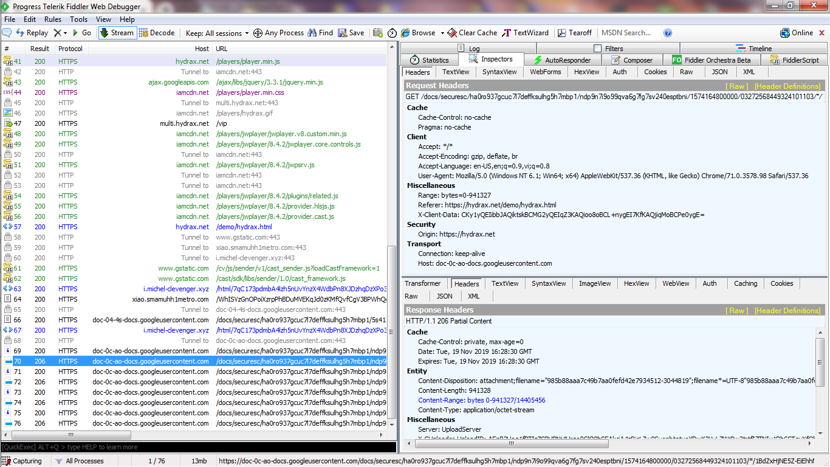Replay the selected session
This screenshot has height=467, width=830.
coord(32,33)
